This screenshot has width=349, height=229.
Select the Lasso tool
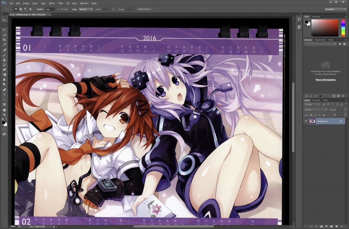click(4, 30)
